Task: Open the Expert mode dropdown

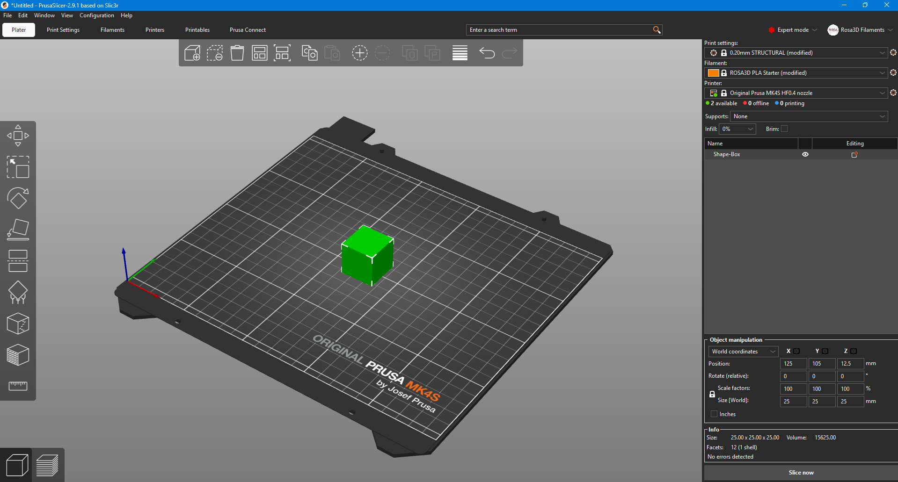Action: coord(793,30)
